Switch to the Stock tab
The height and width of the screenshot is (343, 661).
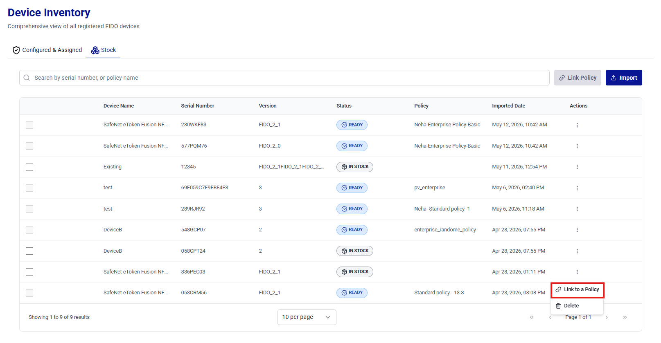pos(104,50)
